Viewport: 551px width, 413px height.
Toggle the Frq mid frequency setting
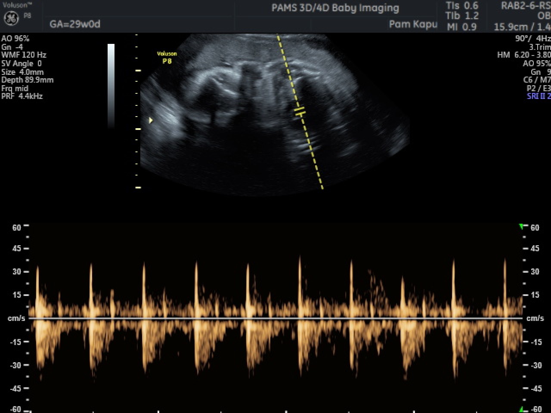click(x=15, y=88)
